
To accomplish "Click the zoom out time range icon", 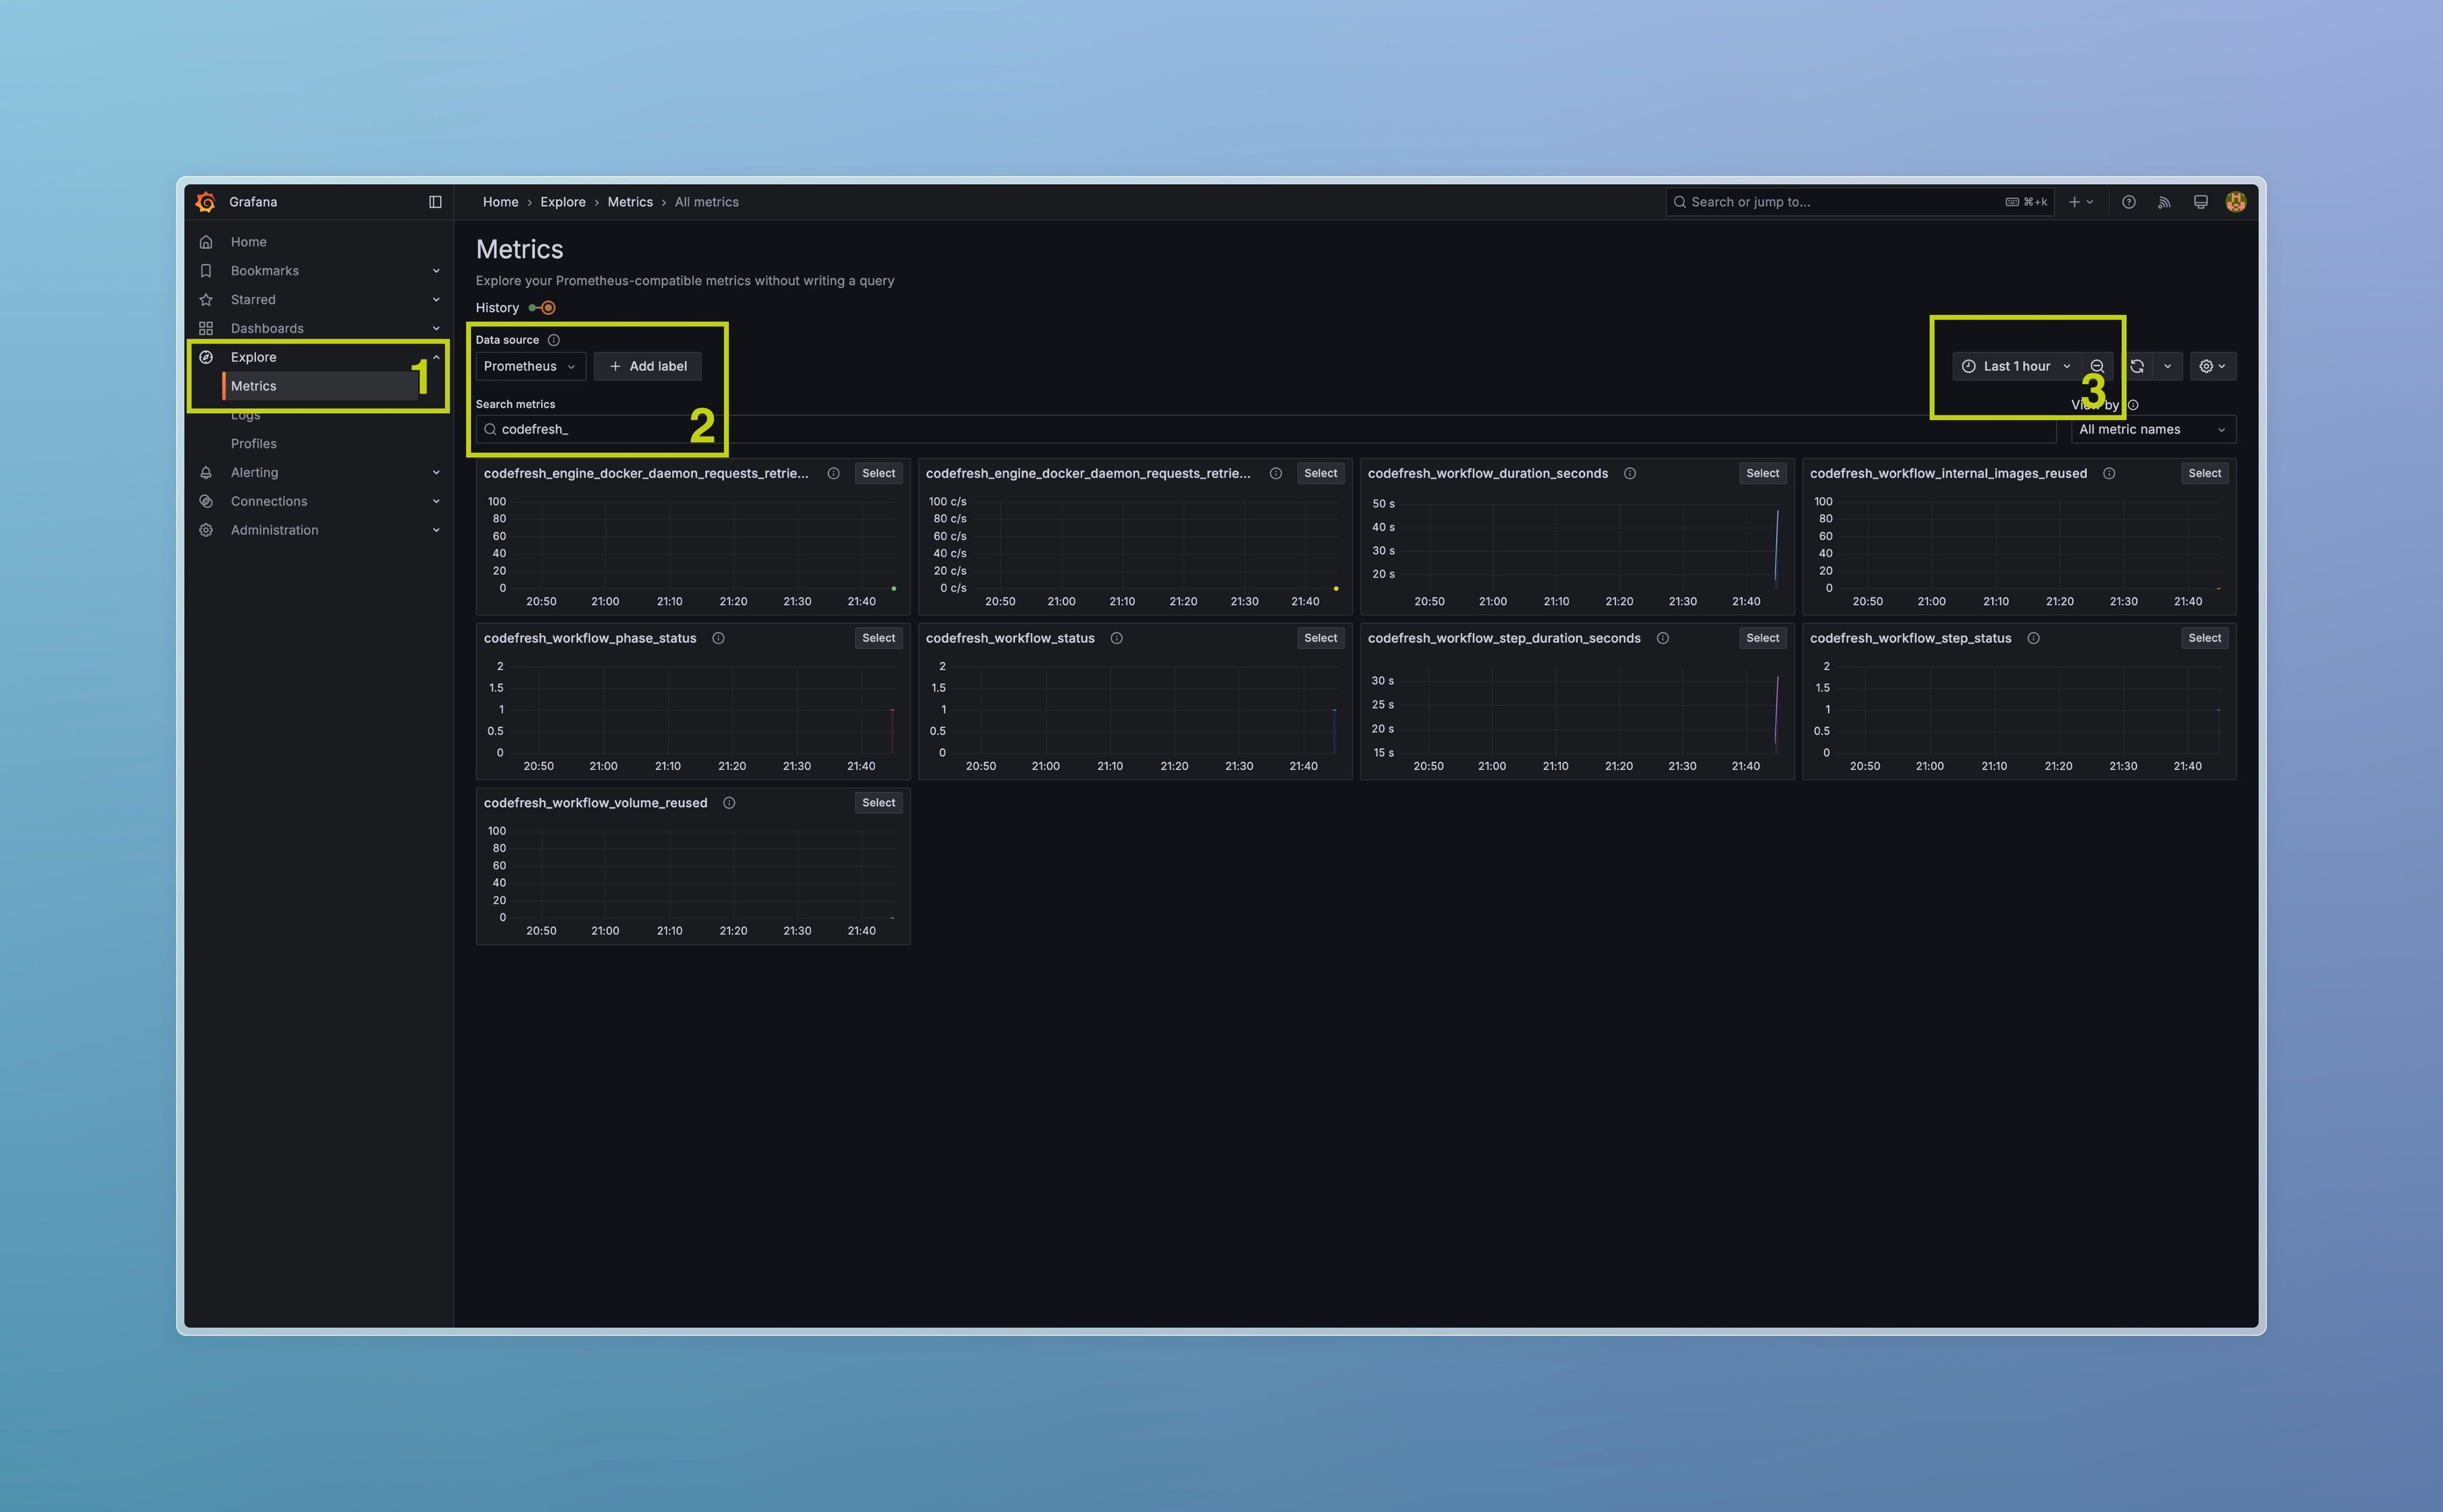I will point(2097,366).
